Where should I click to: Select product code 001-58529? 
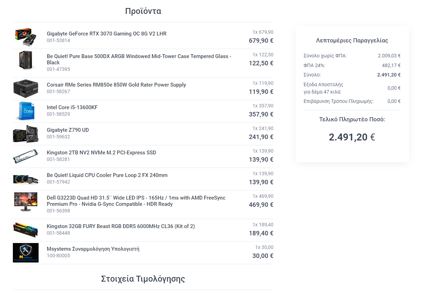(x=58, y=114)
